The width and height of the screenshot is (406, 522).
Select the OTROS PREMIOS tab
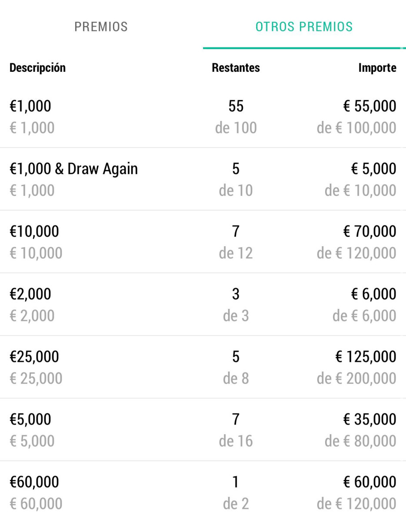click(x=304, y=27)
